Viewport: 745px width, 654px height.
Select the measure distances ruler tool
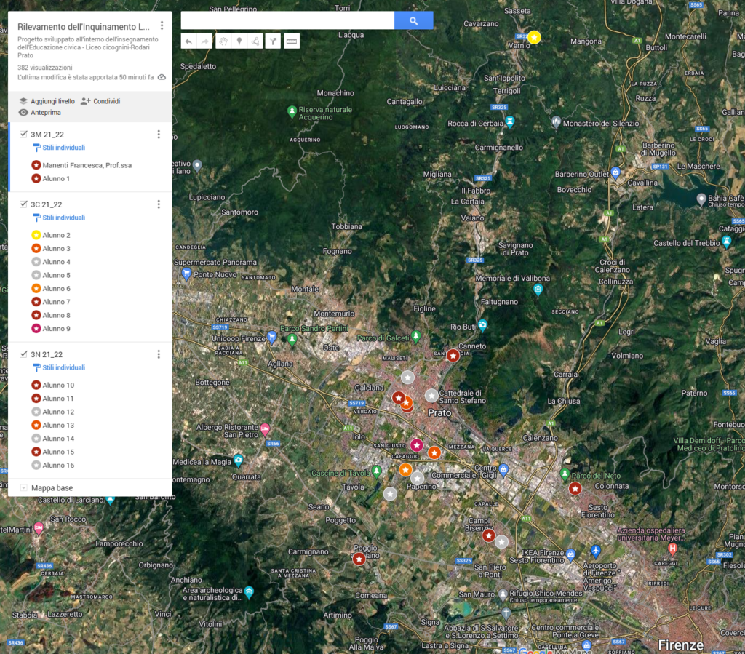pos(292,41)
